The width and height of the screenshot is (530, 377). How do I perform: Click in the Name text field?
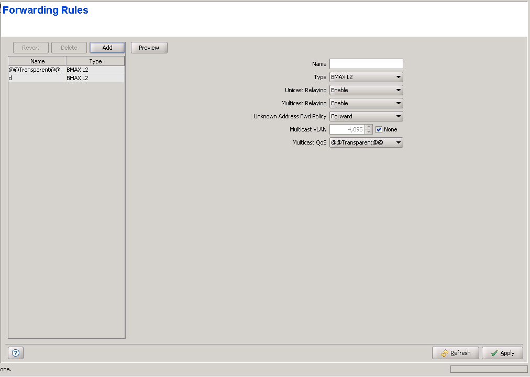tap(366, 64)
